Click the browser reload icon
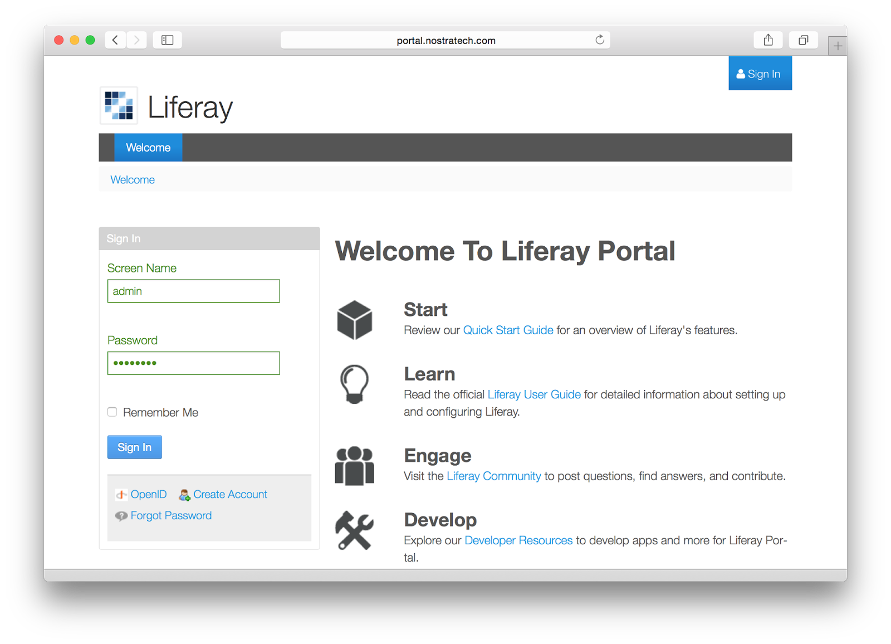The image size is (891, 644). pyautogui.click(x=599, y=40)
